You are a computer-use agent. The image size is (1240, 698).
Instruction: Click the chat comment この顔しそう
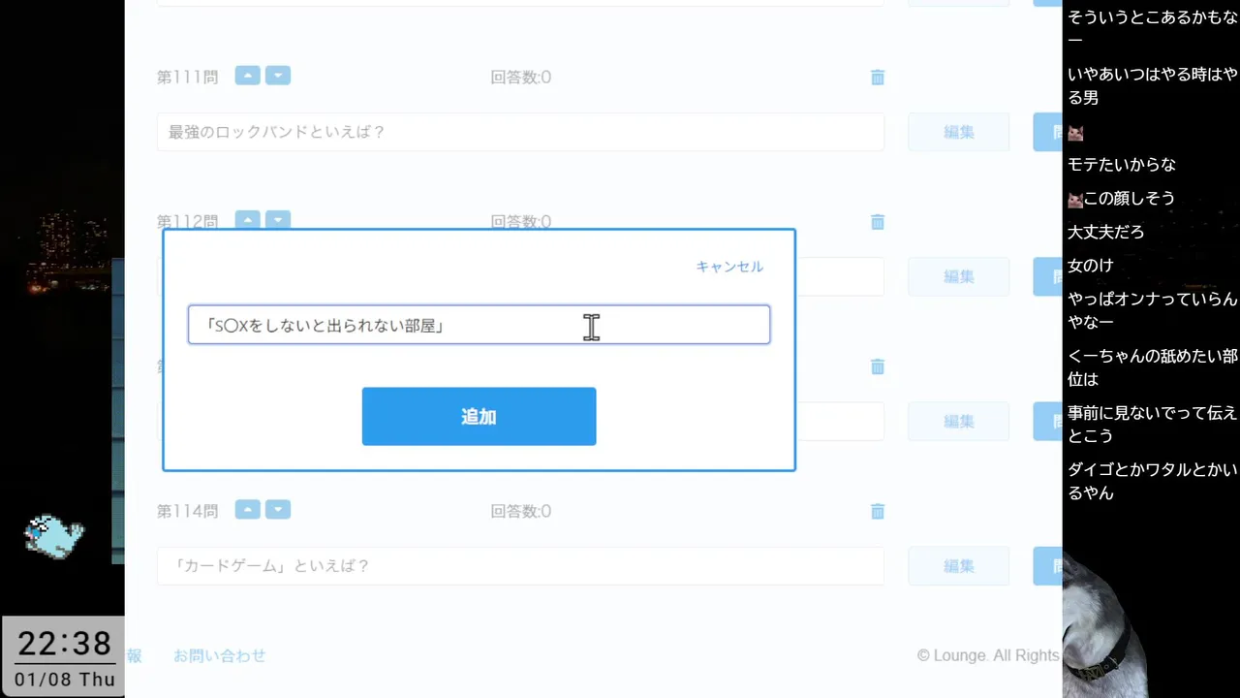tap(1121, 199)
